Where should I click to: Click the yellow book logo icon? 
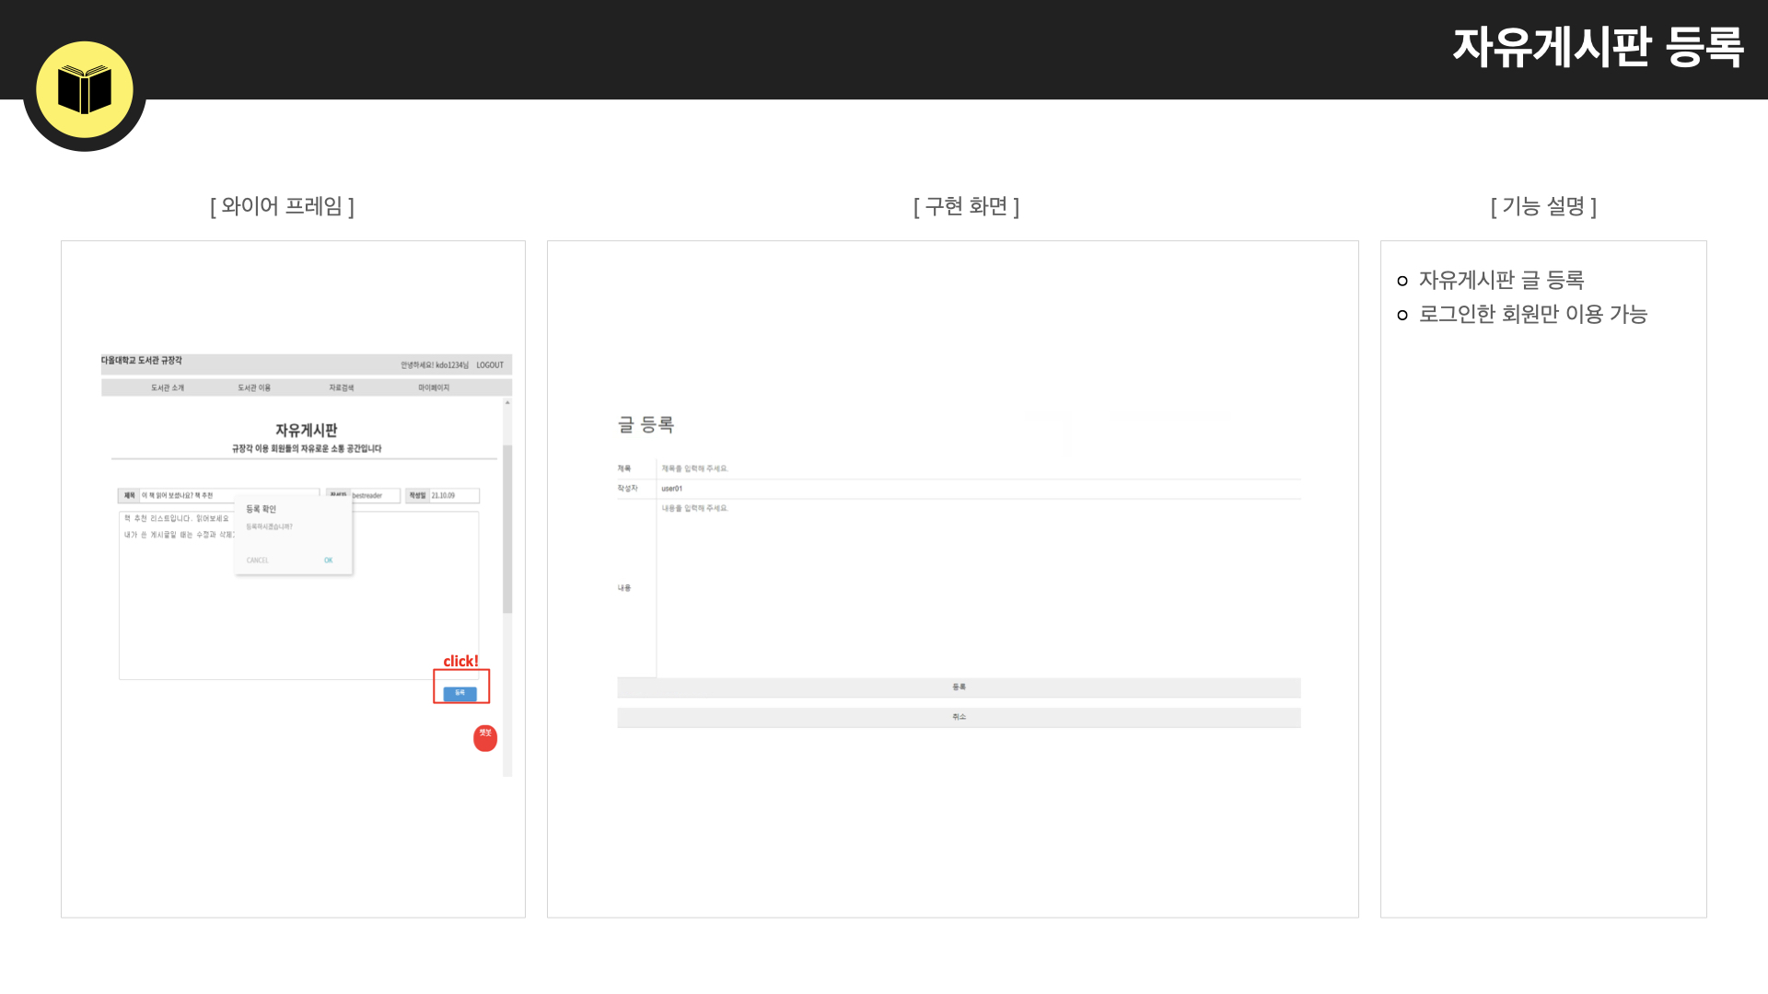coord(85,90)
